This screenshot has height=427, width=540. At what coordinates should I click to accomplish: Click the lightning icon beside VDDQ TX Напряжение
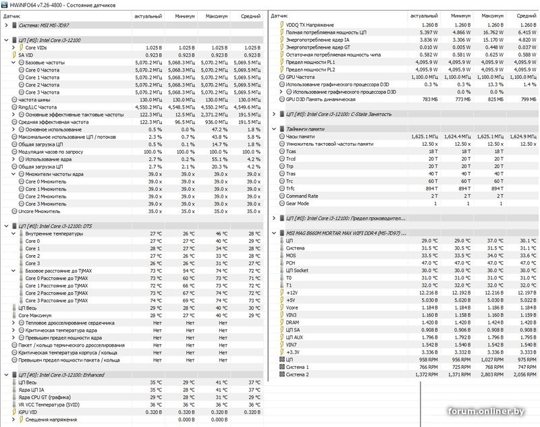281,24
